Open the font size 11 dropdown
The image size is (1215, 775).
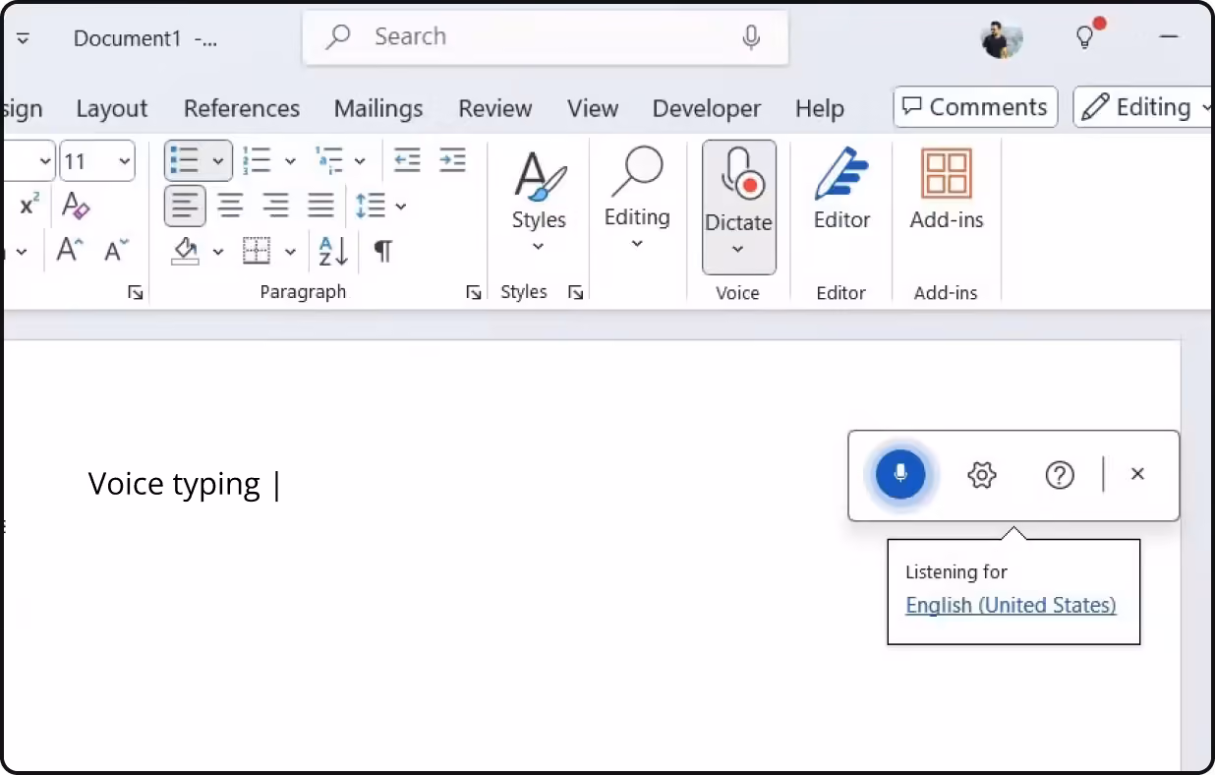[x=124, y=161]
